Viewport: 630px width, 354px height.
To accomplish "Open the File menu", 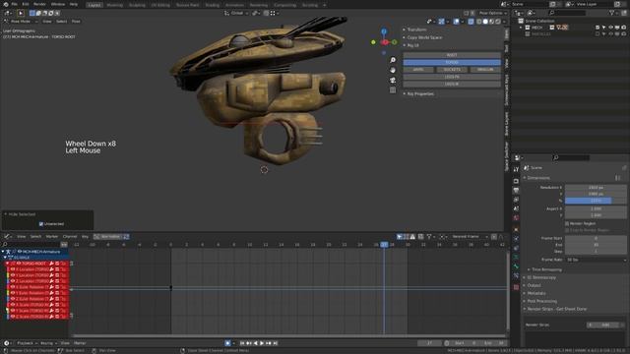I will tap(14, 4).
